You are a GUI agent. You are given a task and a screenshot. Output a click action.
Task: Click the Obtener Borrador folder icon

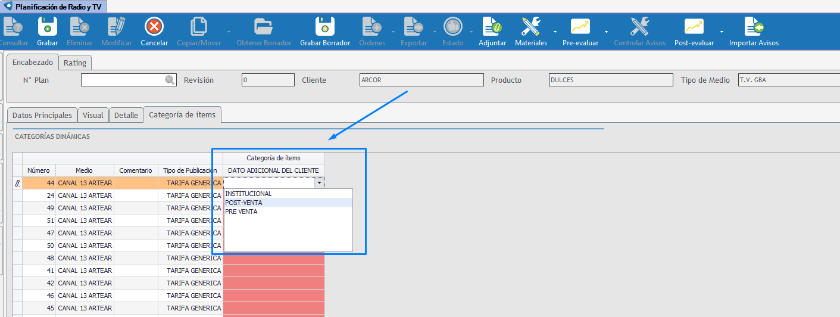point(264,27)
